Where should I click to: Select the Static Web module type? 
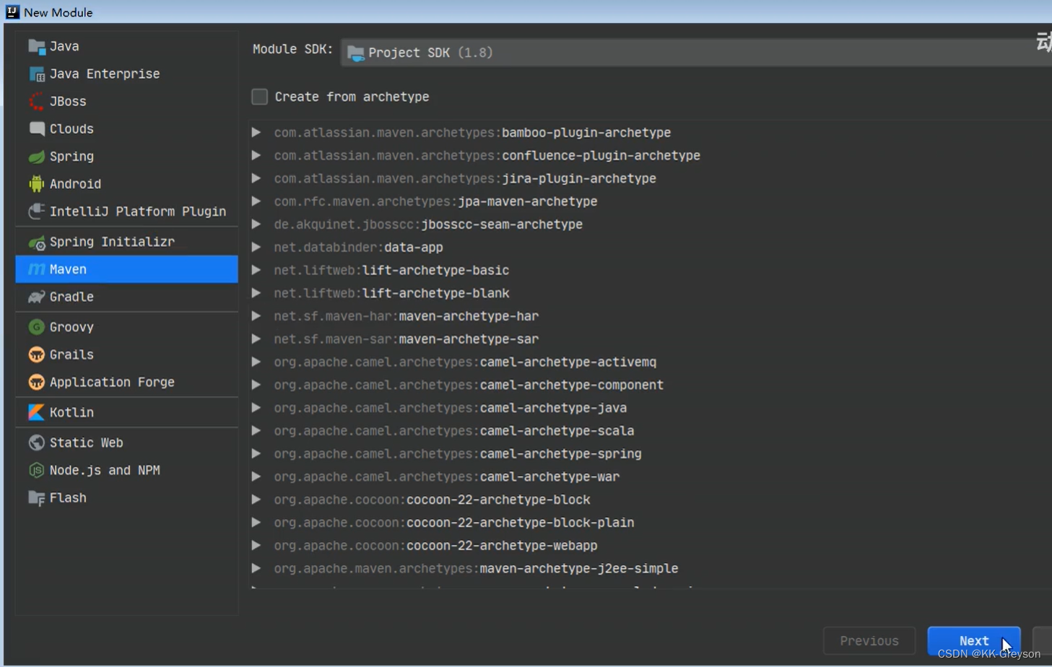[x=126, y=443]
